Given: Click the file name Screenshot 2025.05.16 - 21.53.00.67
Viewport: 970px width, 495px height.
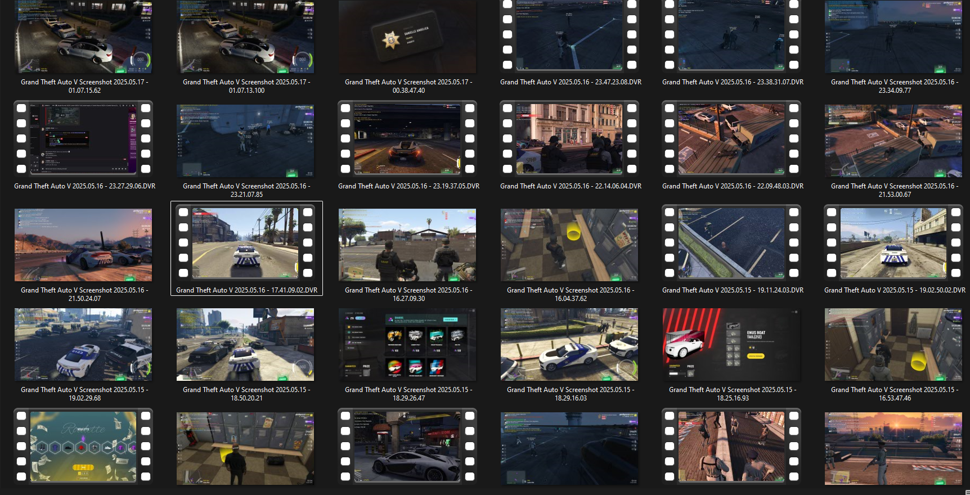Looking at the screenshot, I should point(895,190).
